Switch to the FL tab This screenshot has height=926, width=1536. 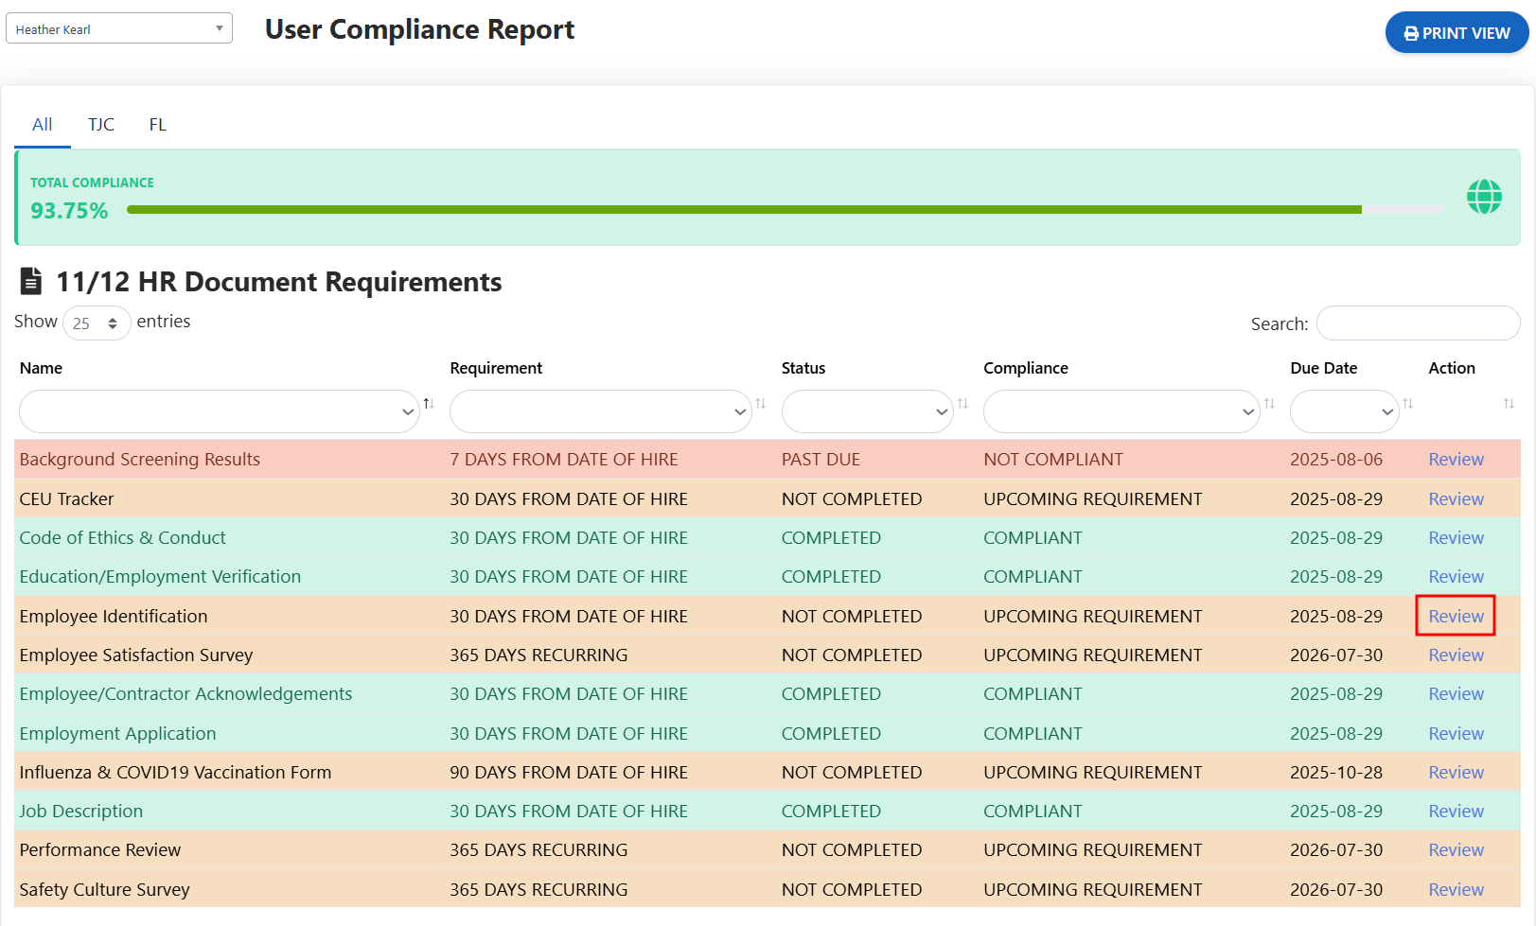157,125
